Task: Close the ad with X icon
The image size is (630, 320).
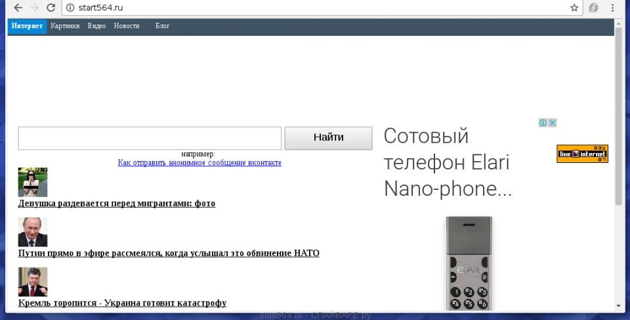Action: pyautogui.click(x=553, y=123)
